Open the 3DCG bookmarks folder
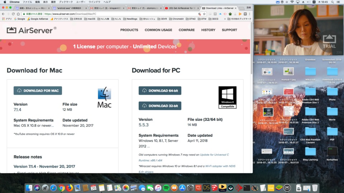The height and width of the screenshot is (193, 344). [x=214, y=19]
